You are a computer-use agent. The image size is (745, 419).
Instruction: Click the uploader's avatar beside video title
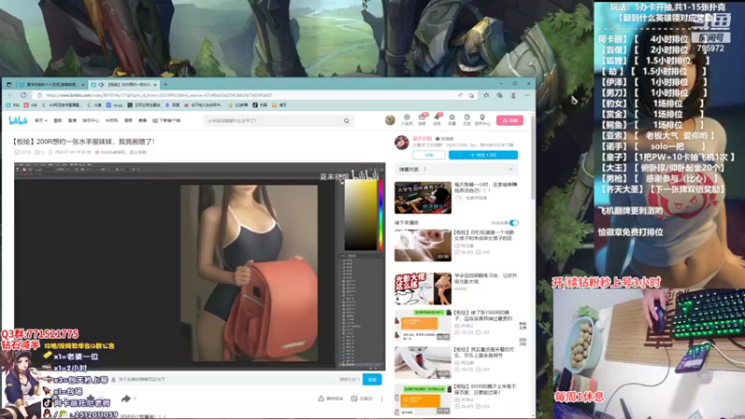click(x=401, y=142)
